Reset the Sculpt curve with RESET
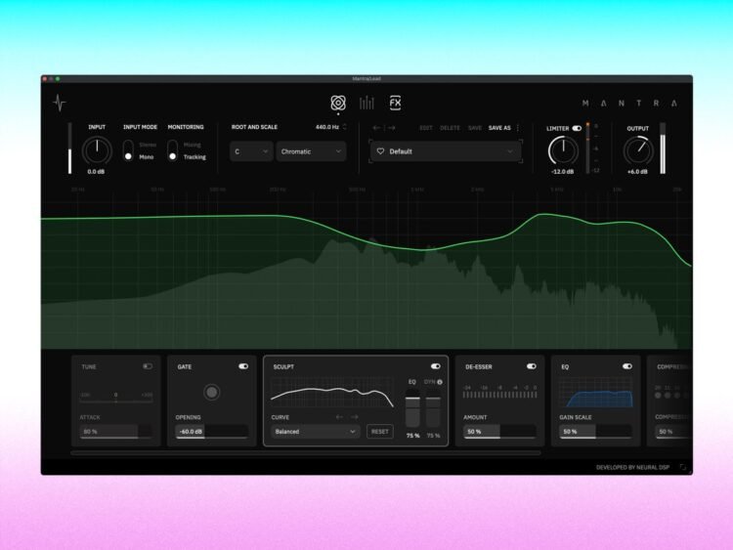This screenshot has height=550, width=733. point(380,432)
